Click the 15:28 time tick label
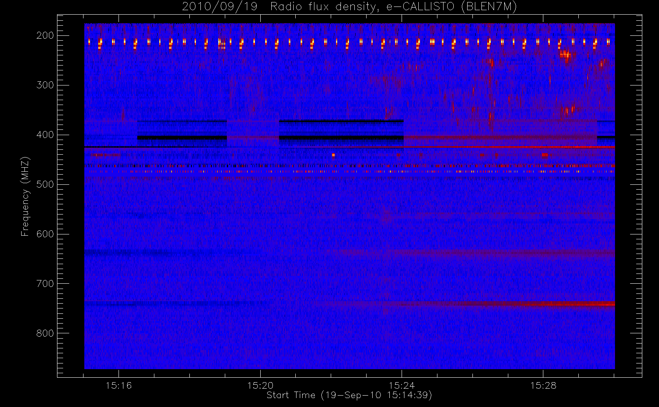 pos(543,385)
